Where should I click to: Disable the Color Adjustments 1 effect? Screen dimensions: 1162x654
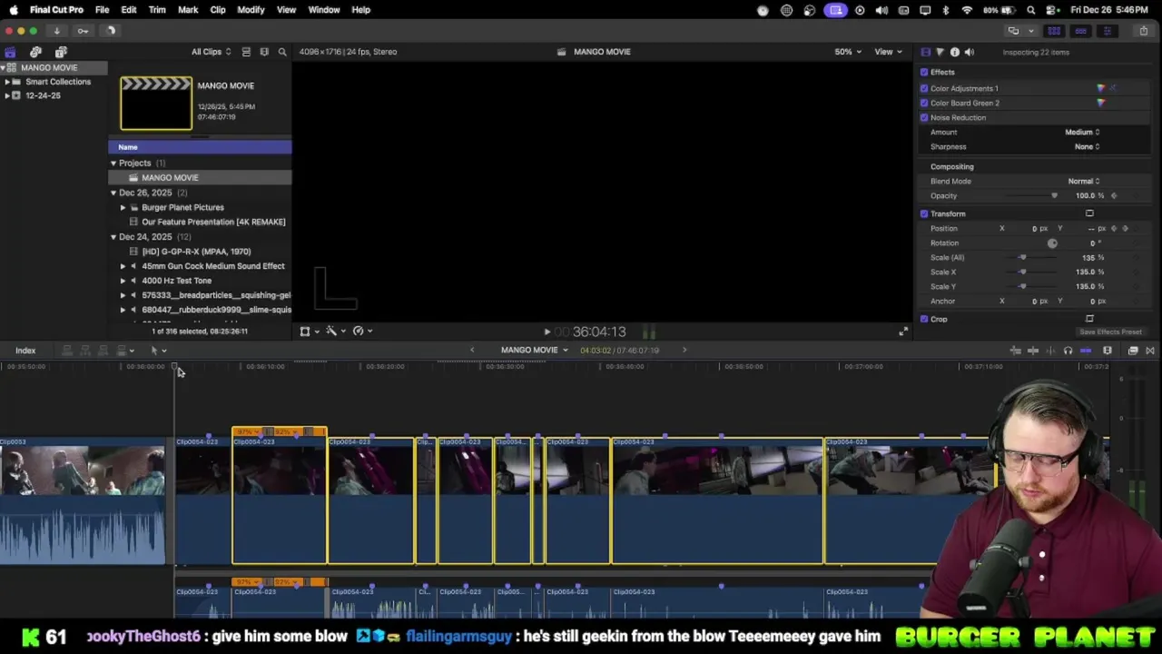[924, 88]
